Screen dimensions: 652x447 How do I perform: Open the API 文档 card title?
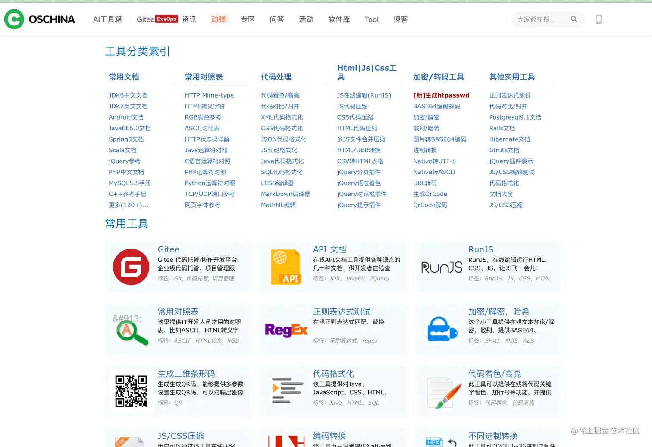tap(329, 249)
